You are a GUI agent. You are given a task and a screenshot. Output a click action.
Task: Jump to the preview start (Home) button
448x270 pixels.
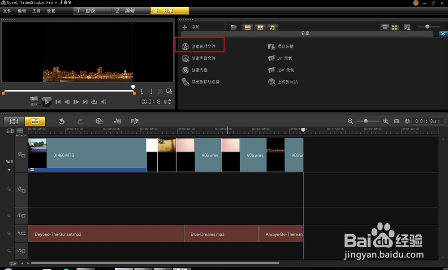(x=58, y=102)
